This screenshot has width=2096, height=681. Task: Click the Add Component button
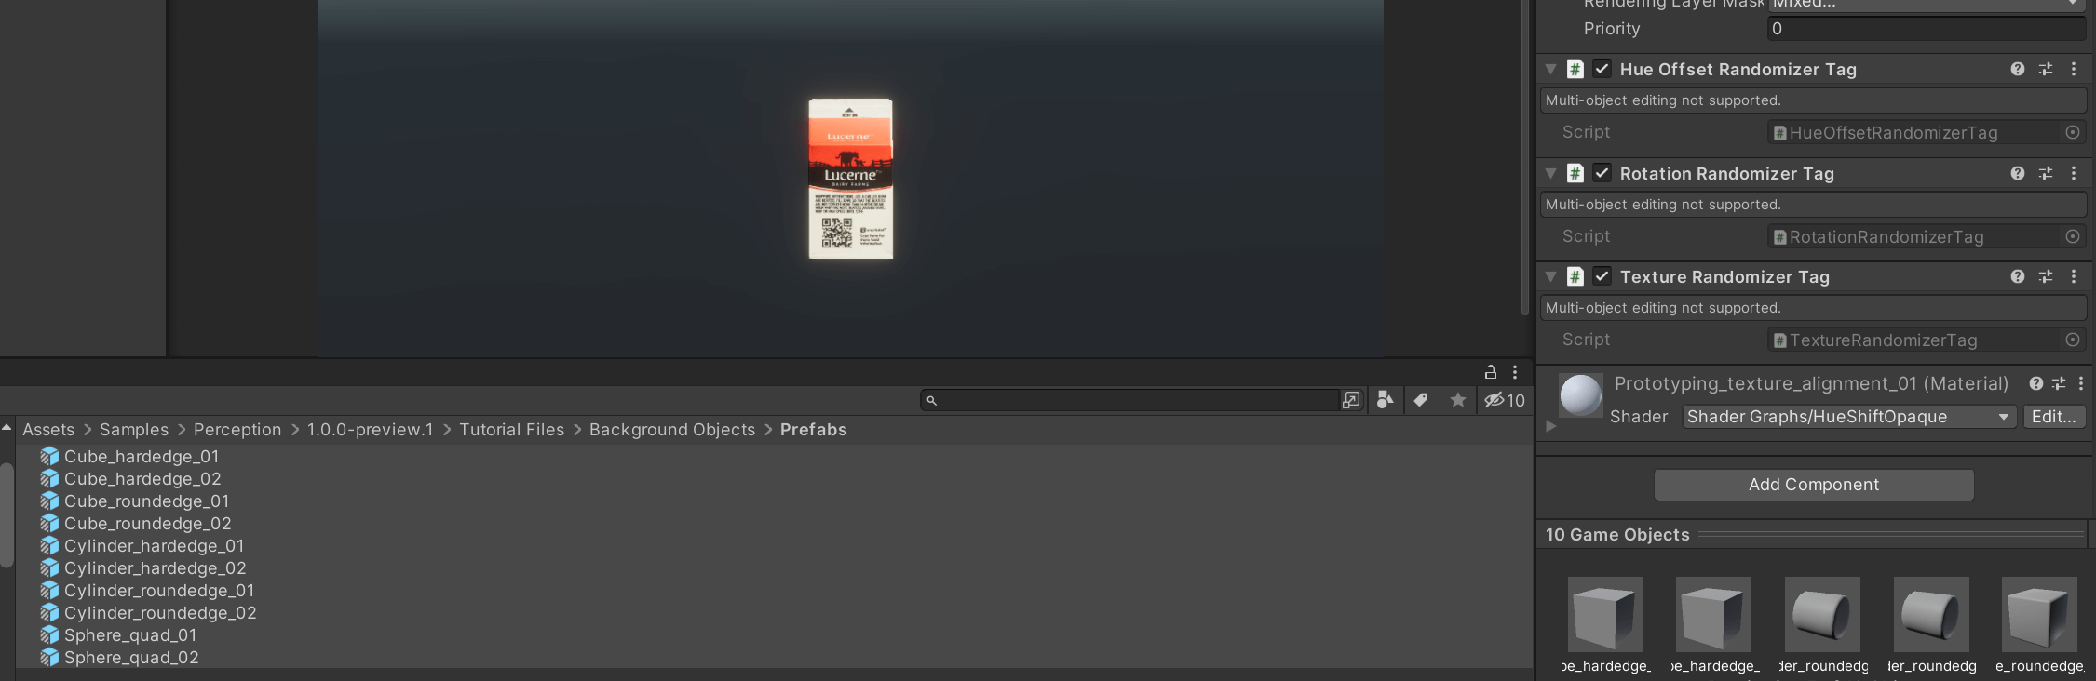tap(1814, 485)
